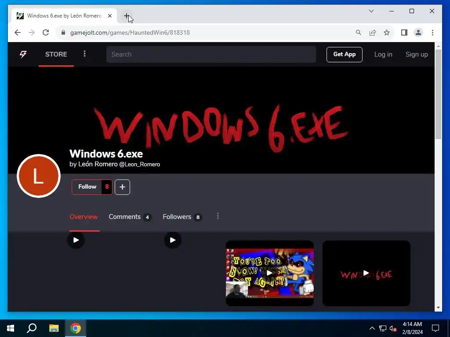The height and width of the screenshot is (337, 450).
Task: Open the Log in link
Action: [383, 54]
